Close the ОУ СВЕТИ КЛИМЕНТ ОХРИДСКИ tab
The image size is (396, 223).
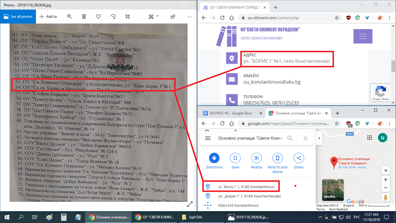click(265, 8)
